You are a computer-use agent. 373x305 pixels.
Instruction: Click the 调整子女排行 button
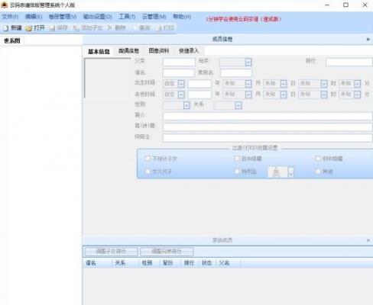tap(111, 252)
